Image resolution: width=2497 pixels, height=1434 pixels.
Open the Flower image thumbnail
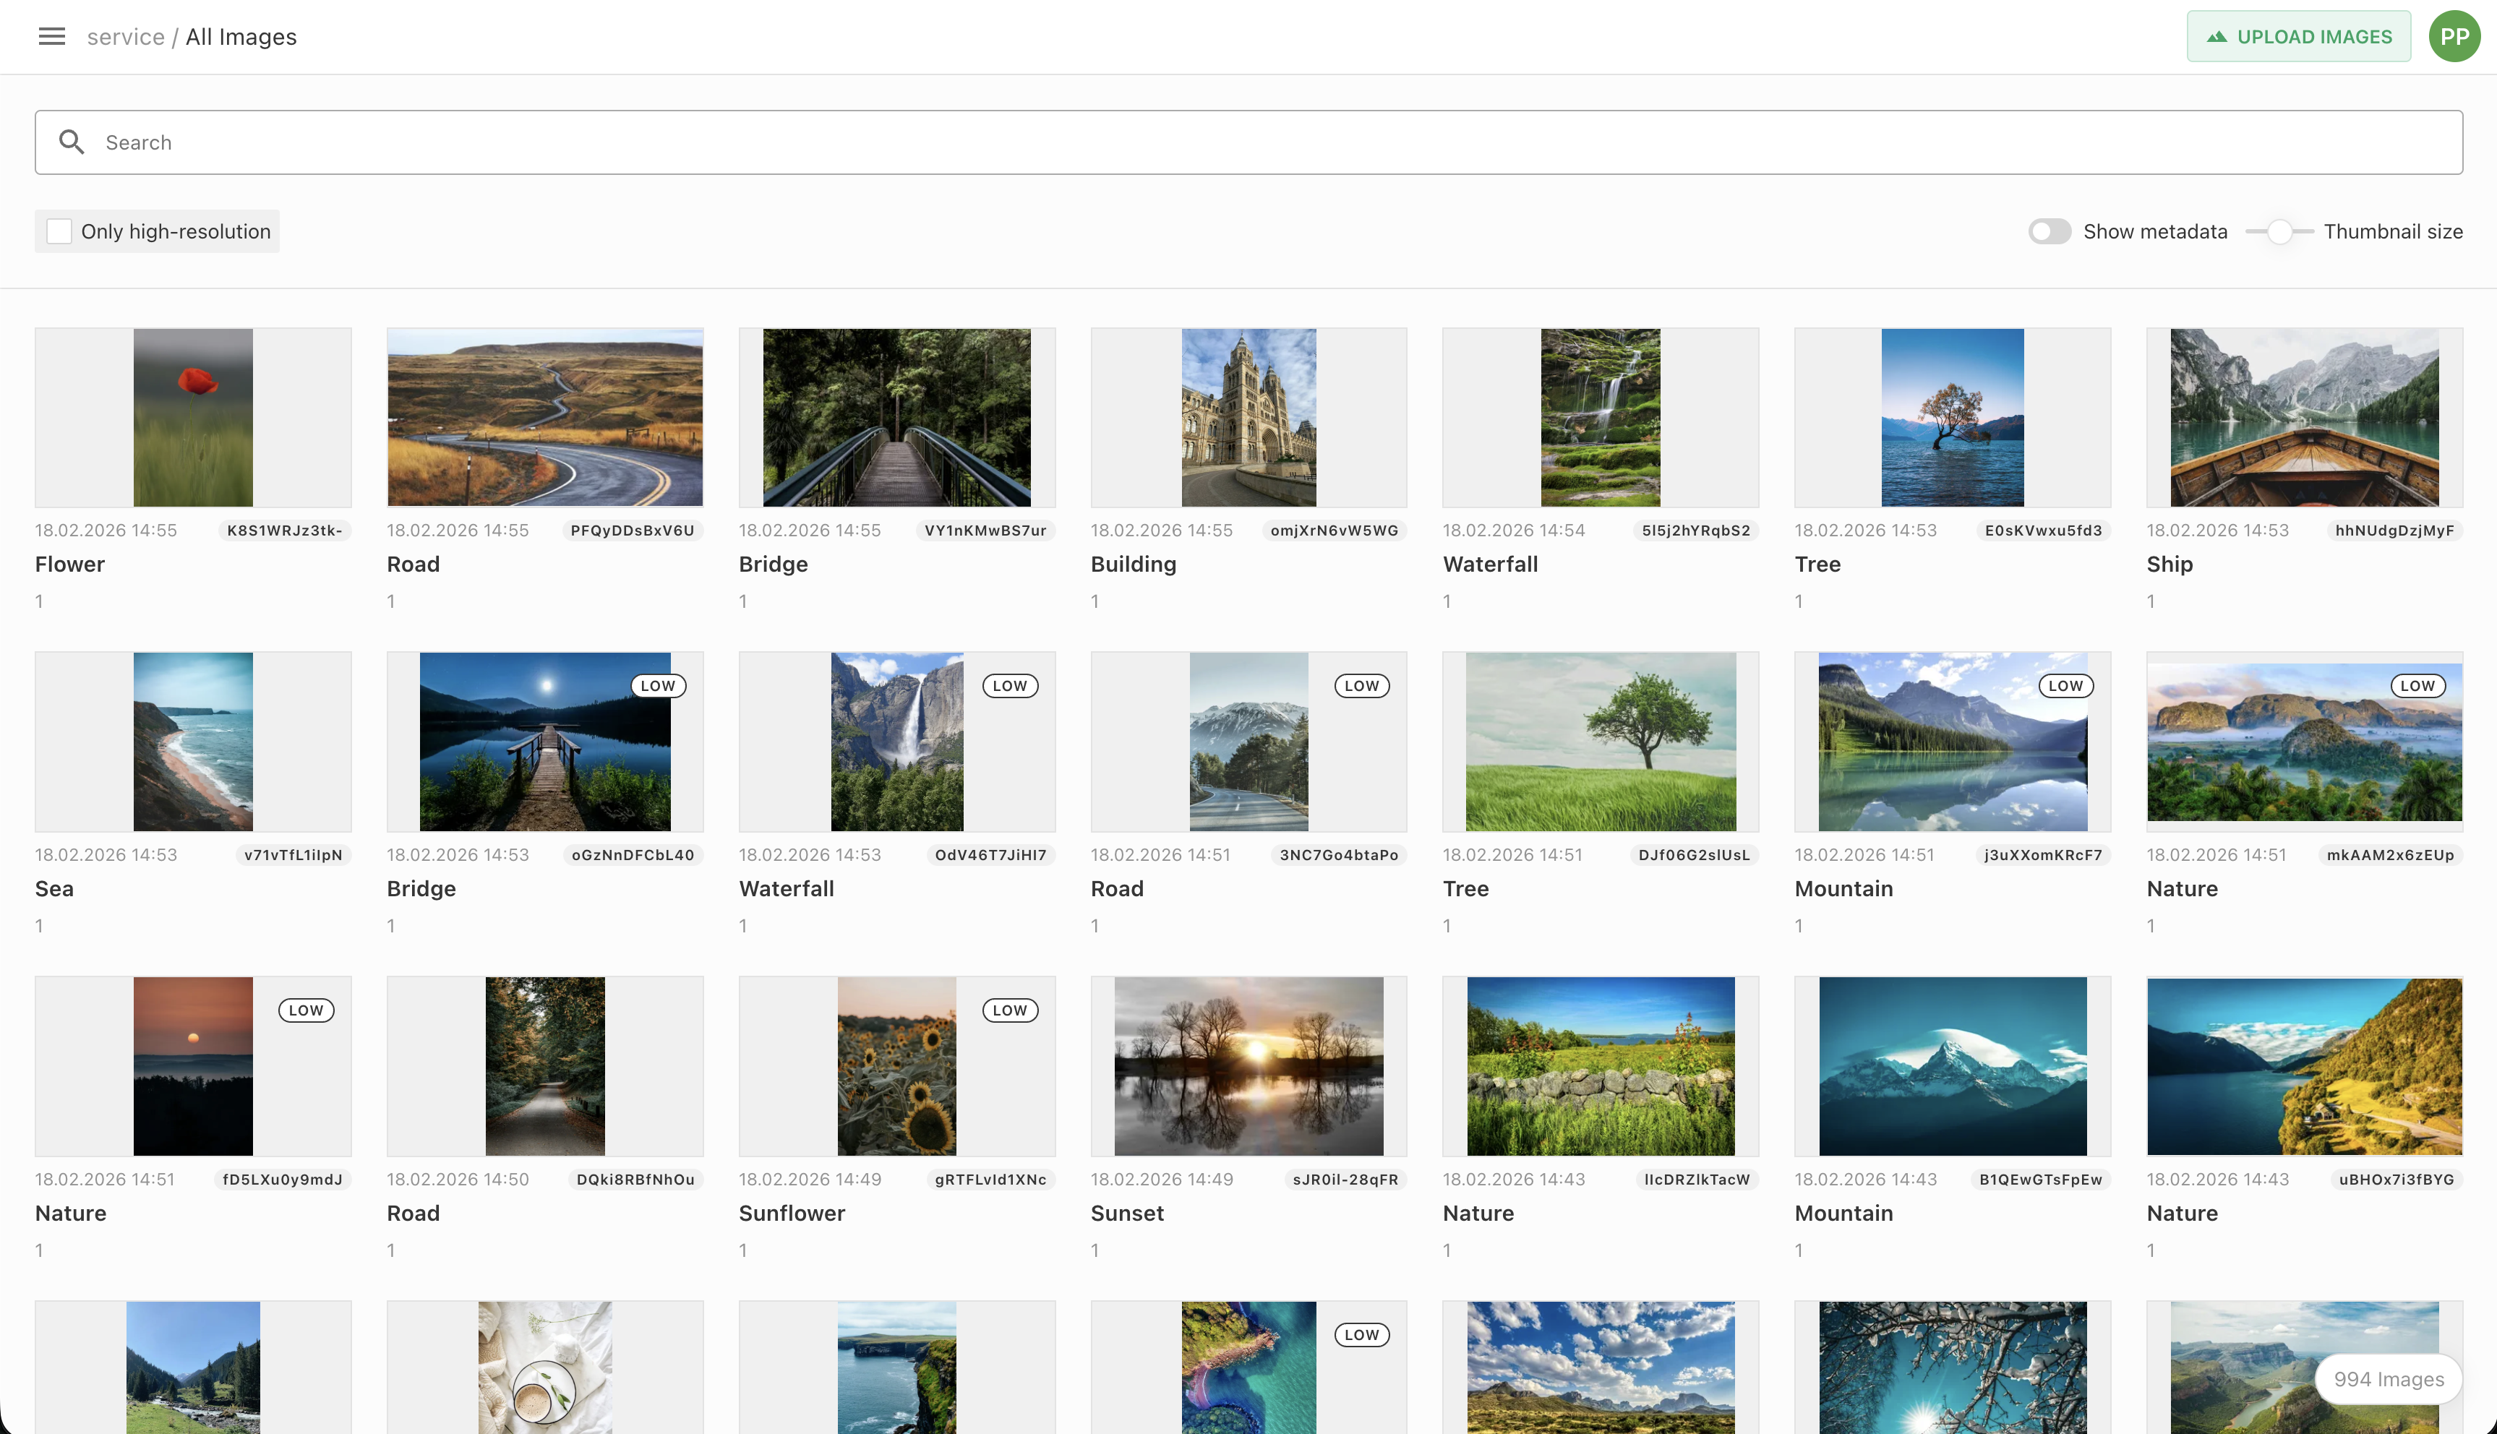(192, 416)
